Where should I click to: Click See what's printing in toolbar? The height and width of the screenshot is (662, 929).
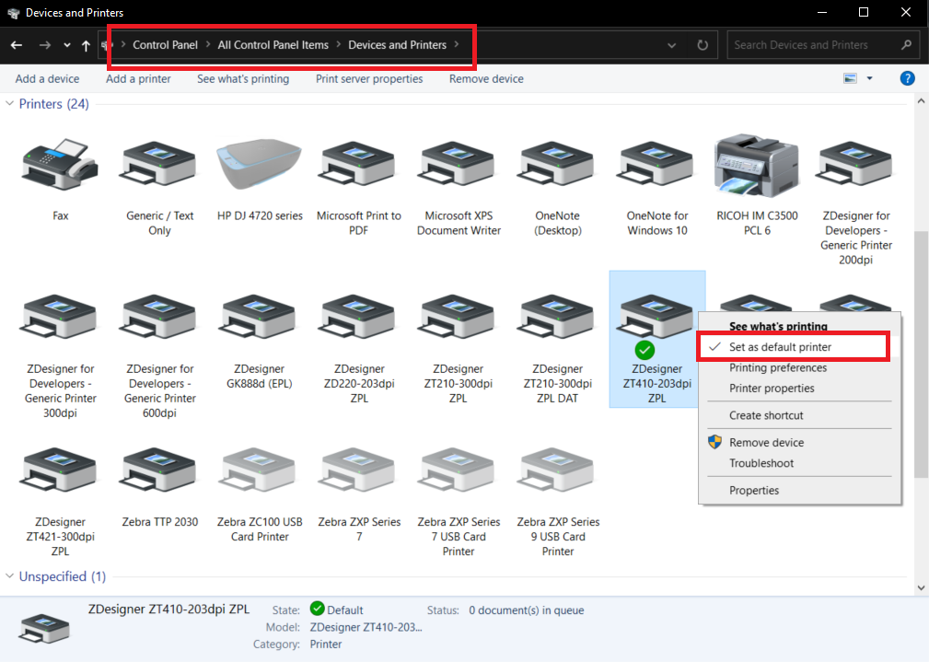pos(243,79)
